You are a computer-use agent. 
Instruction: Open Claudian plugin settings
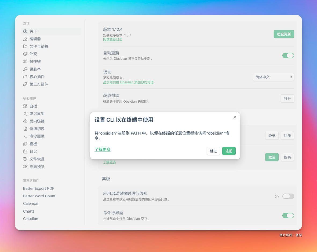[31, 219]
